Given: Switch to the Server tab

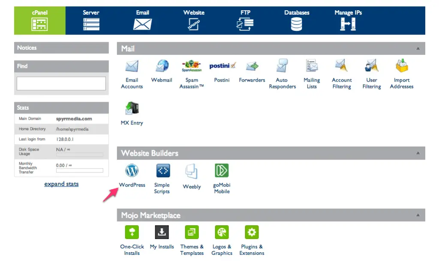Looking at the screenshot, I should [91, 21].
